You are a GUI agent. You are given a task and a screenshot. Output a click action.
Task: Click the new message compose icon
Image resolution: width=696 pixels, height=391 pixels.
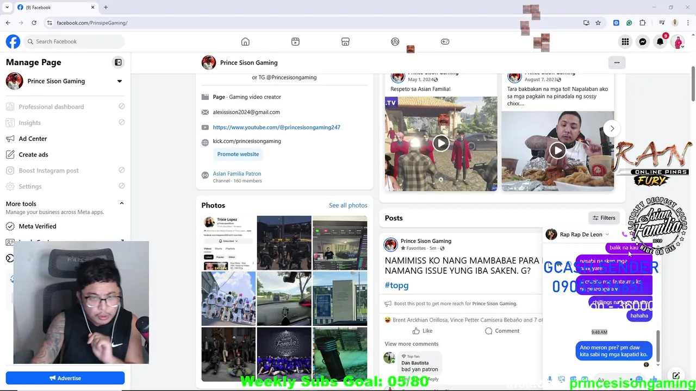(x=676, y=376)
